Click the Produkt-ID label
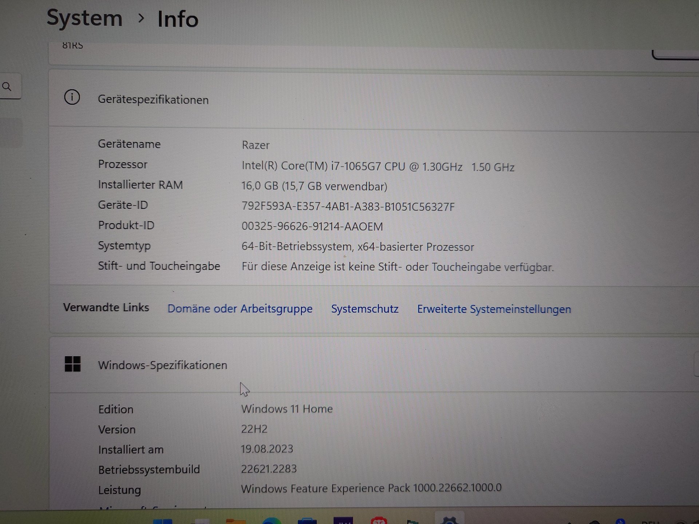This screenshot has width=699, height=524. point(126,225)
